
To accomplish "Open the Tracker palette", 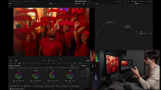I will [64, 63].
